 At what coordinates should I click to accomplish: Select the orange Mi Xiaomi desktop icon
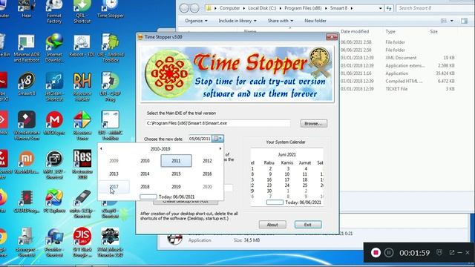pos(27,162)
